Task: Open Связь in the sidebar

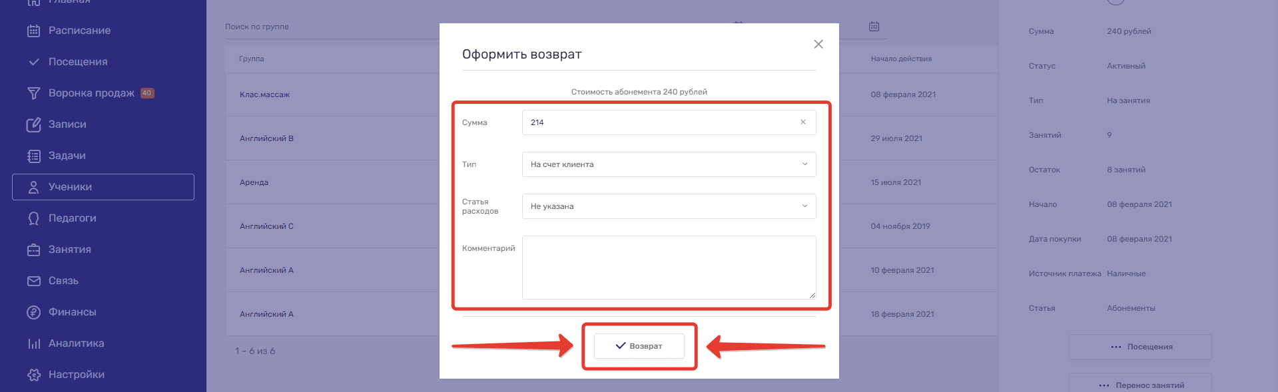Action: (x=63, y=281)
